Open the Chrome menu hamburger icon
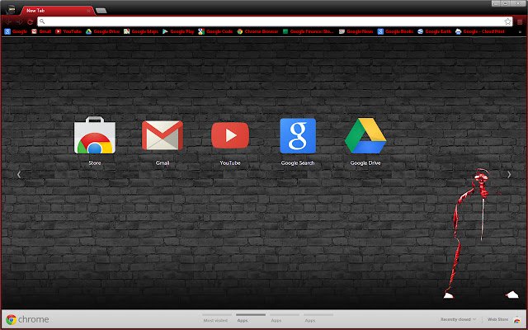 tap(520, 22)
